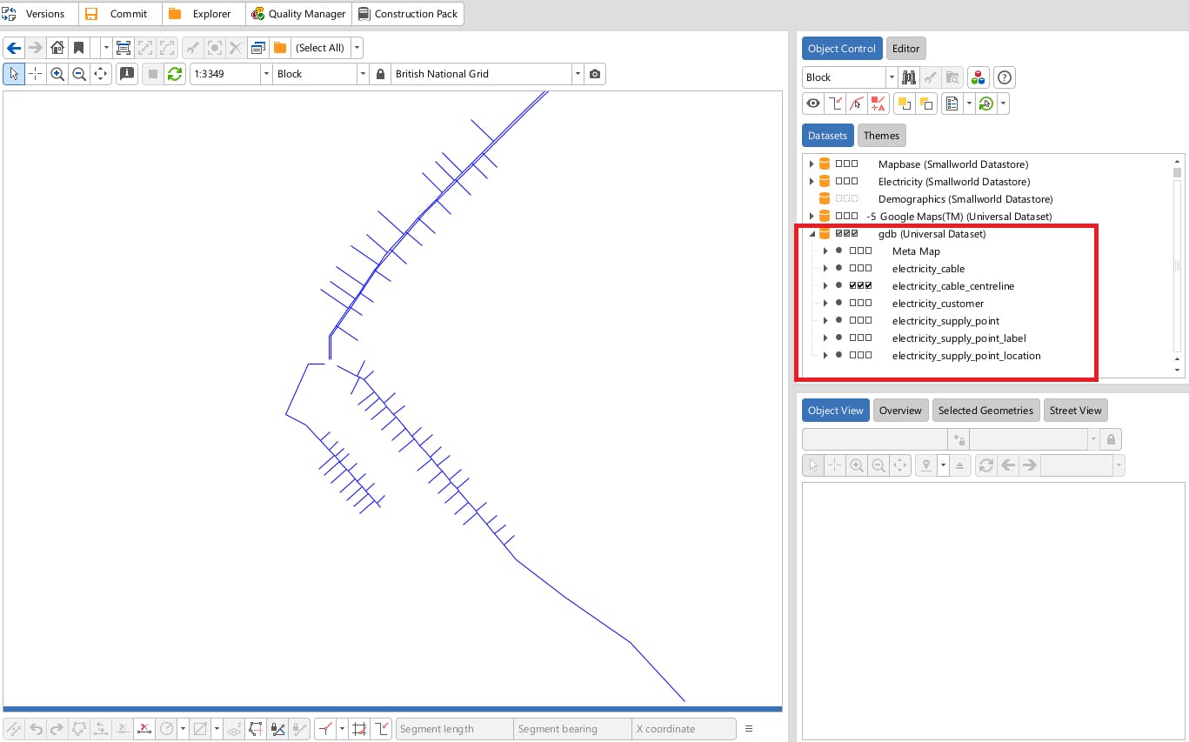This screenshot has height=742, width=1189.
Task: Click the orange folder icon in the map toolbar
Action: [280, 48]
